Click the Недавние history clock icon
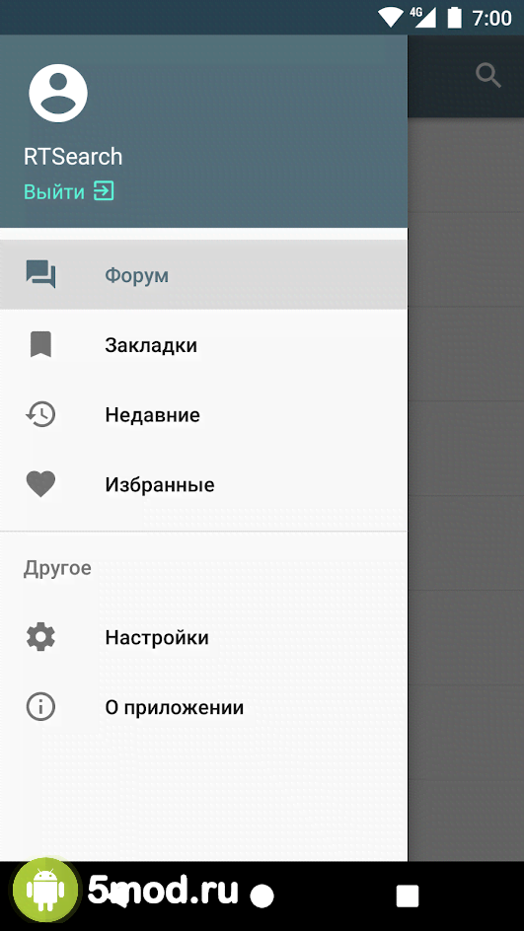The width and height of the screenshot is (524, 931). click(41, 414)
